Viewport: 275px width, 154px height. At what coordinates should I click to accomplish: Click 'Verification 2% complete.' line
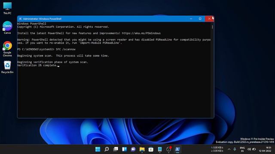(x=37, y=65)
